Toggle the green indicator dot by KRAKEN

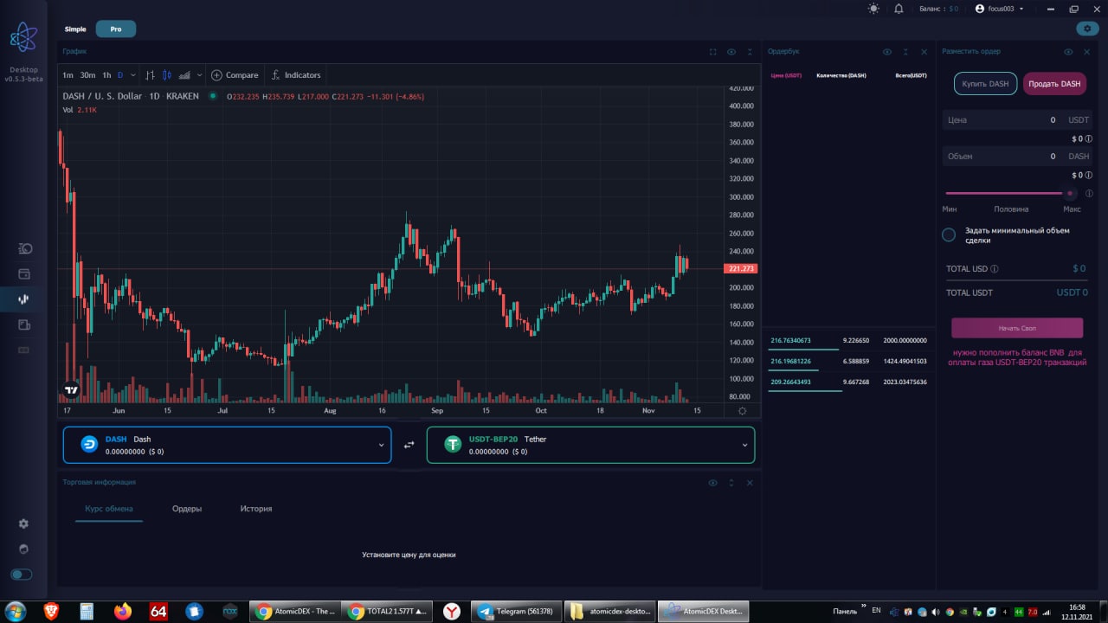coord(213,96)
